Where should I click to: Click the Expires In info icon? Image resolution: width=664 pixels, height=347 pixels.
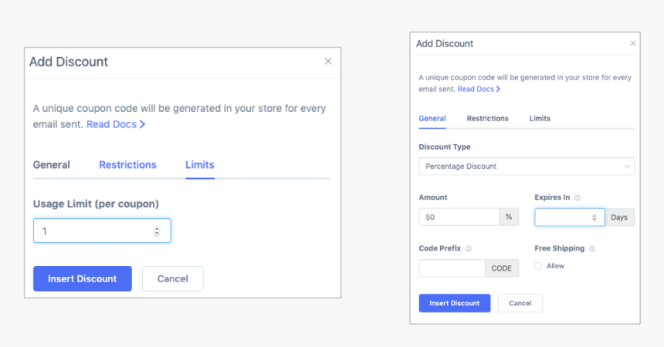click(x=578, y=197)
